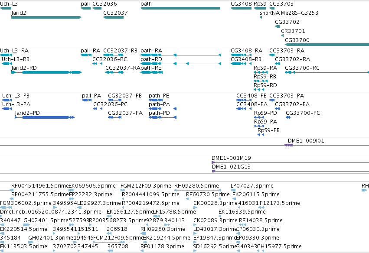Viewport: 369px width, 253px height.
Task: Click the CG33702-PA protein label
Action: coord(292,104)
